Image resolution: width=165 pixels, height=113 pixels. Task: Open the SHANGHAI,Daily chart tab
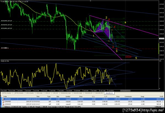pos(65,93)
